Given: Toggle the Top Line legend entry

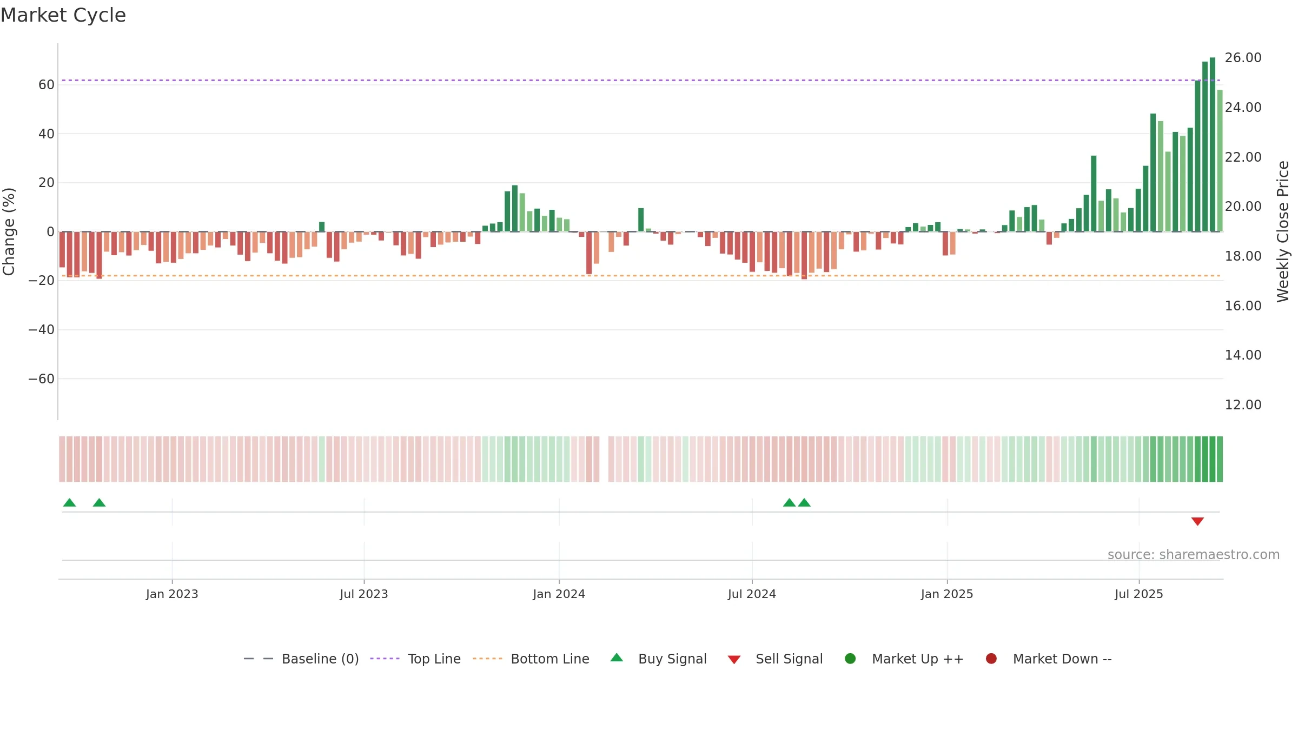Looking at the screenshot, I should coord(415,659).
